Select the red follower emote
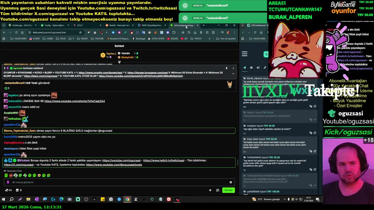Image resolution: width=374 pixels, height=210 pixels. coord(11,175)
